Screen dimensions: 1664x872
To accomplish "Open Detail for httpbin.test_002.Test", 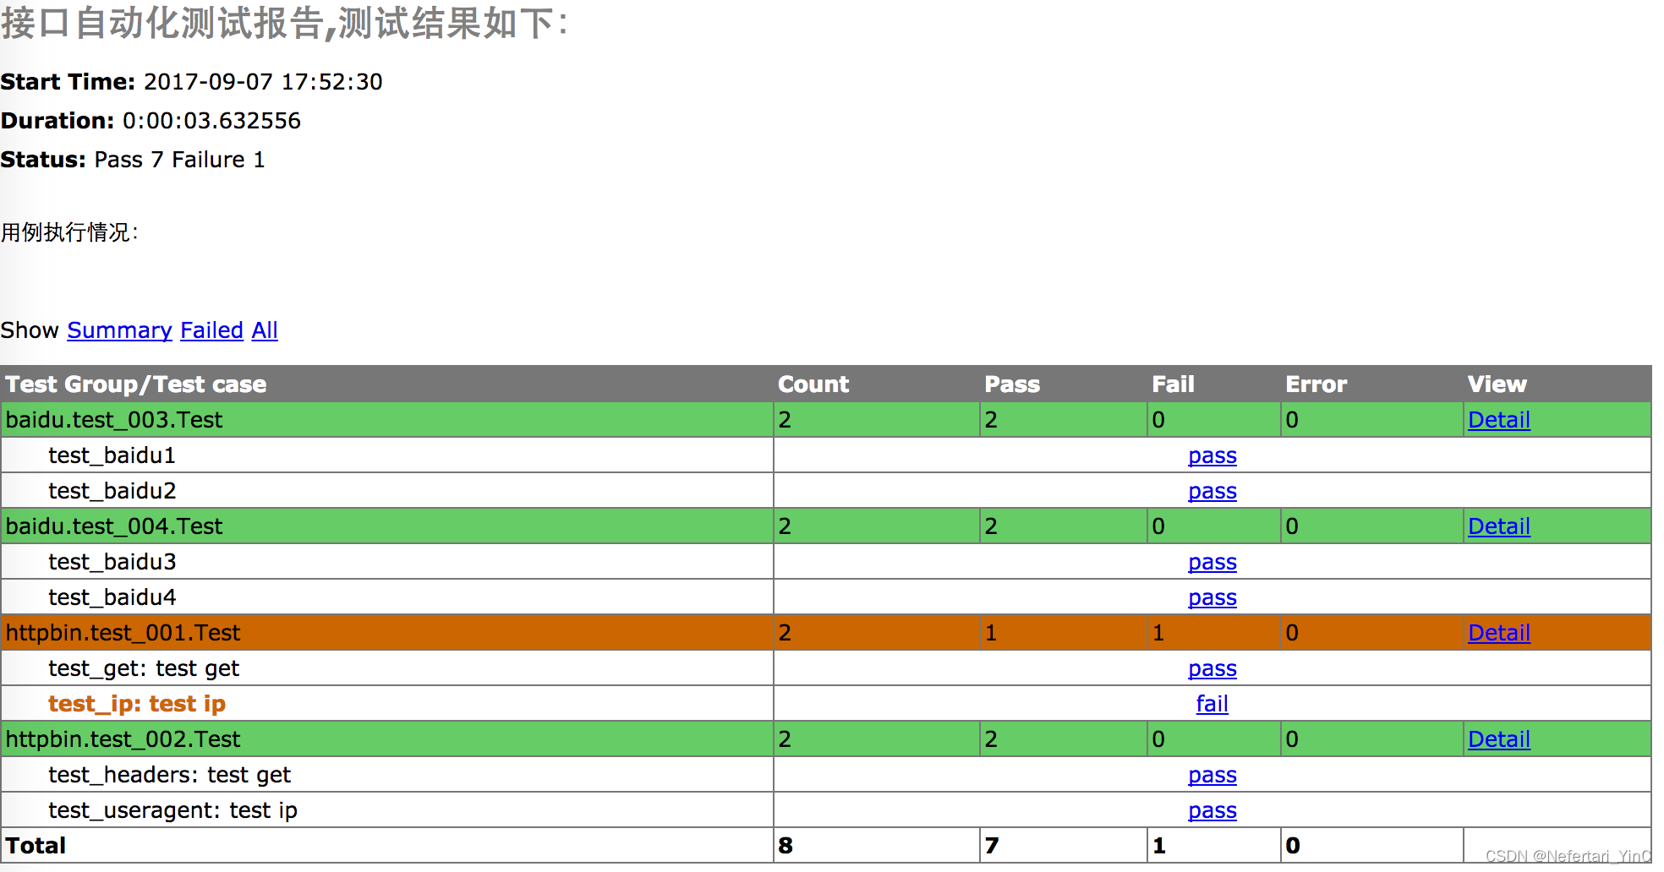I will tap(1498, 739).
